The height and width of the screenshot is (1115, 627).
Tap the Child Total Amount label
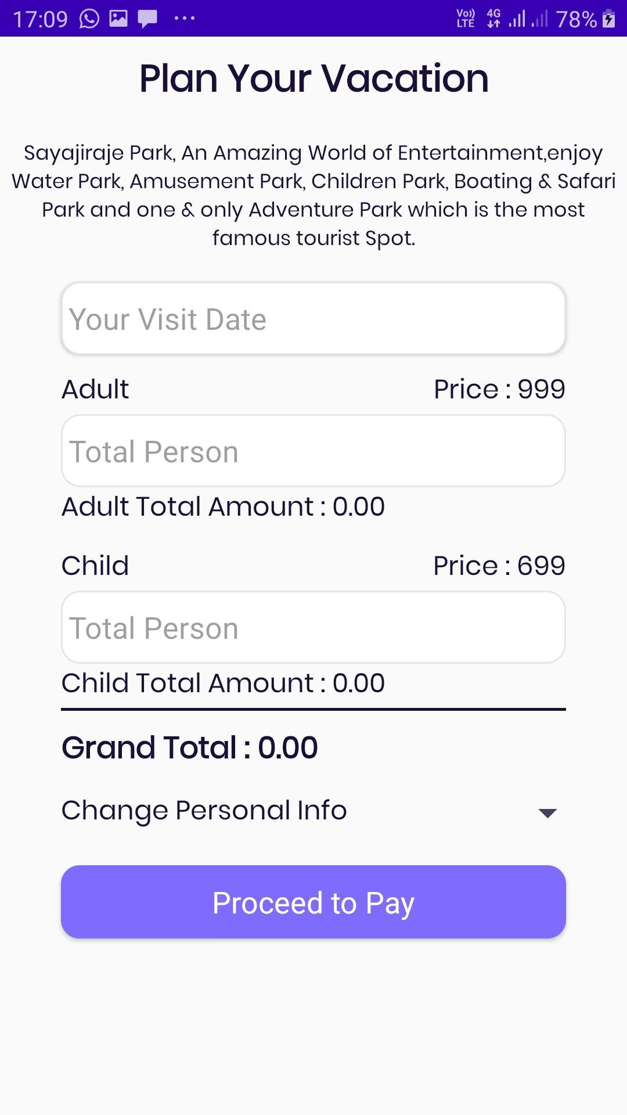point(223,683)
